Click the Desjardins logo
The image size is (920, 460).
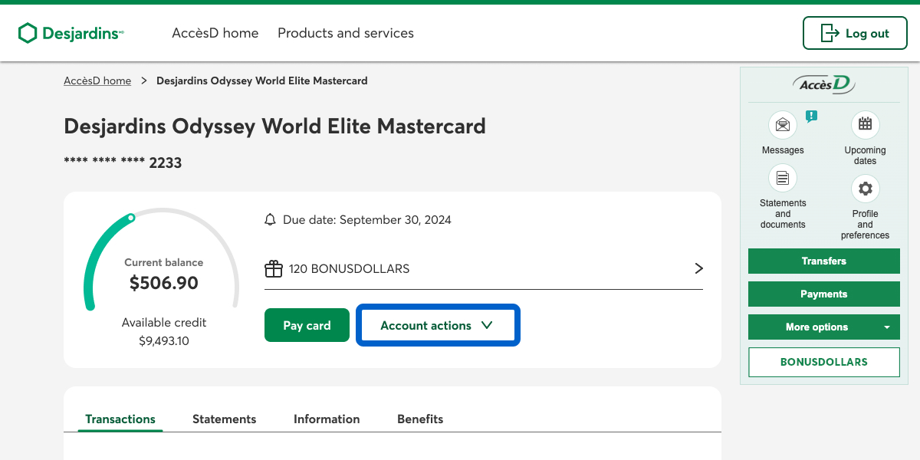click(x=71, y=33)
